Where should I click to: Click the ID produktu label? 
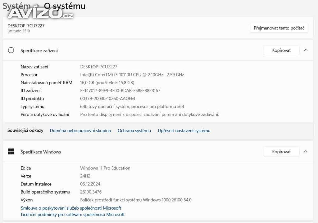click(x=32, y=98)
